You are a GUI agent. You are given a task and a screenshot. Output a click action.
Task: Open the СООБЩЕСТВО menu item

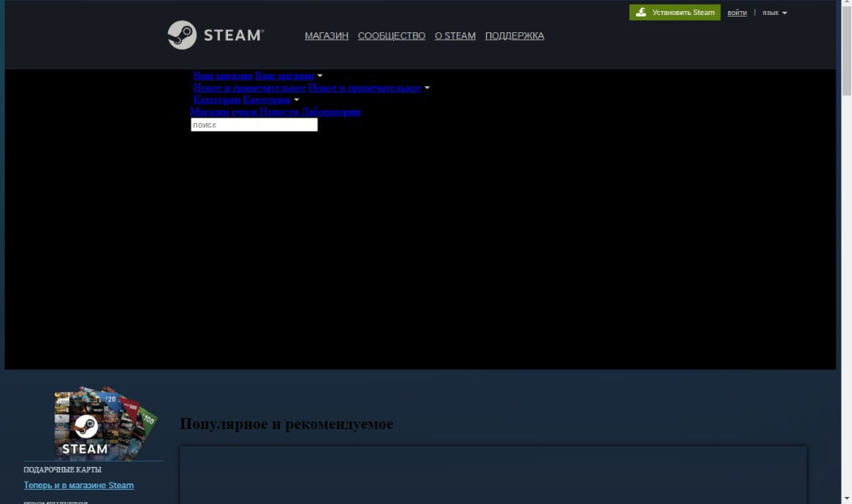[391, 35]
